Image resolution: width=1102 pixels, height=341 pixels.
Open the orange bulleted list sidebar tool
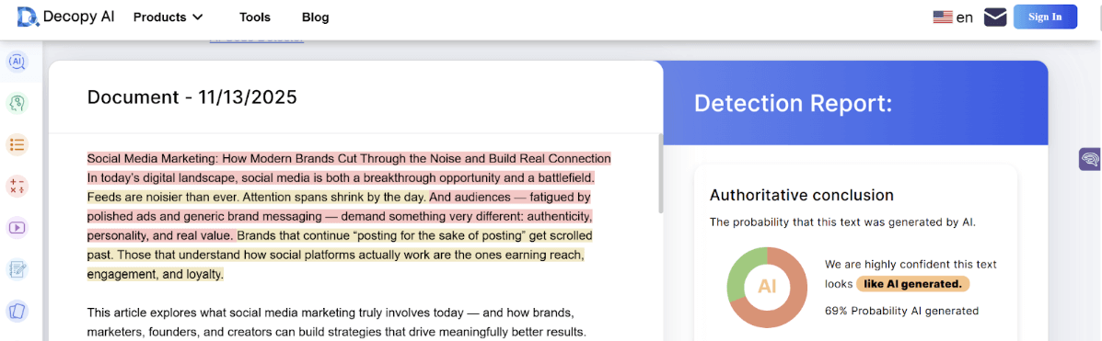pyautogui.click(x=17, y=145)
